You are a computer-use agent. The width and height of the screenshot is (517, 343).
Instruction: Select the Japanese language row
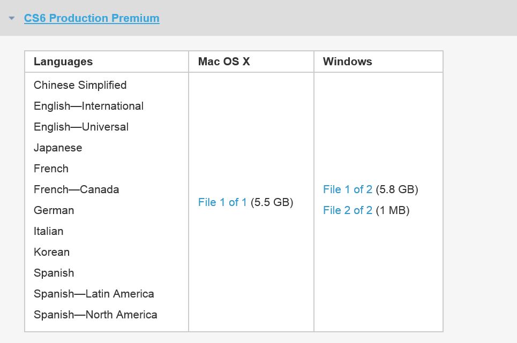(x=57, y=148)
